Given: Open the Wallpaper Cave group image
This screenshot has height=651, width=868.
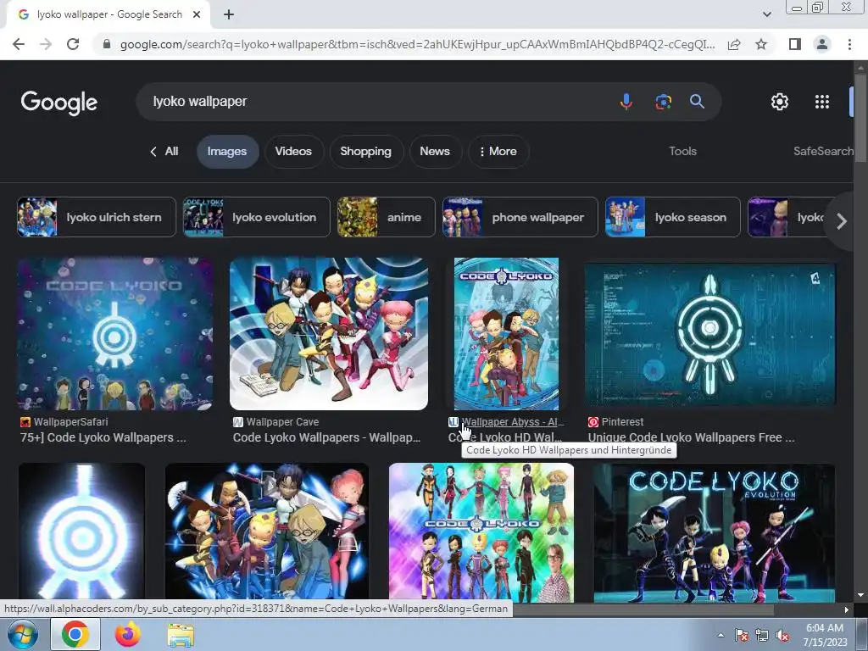Looking at the screenshot, I should pos(329,334).
